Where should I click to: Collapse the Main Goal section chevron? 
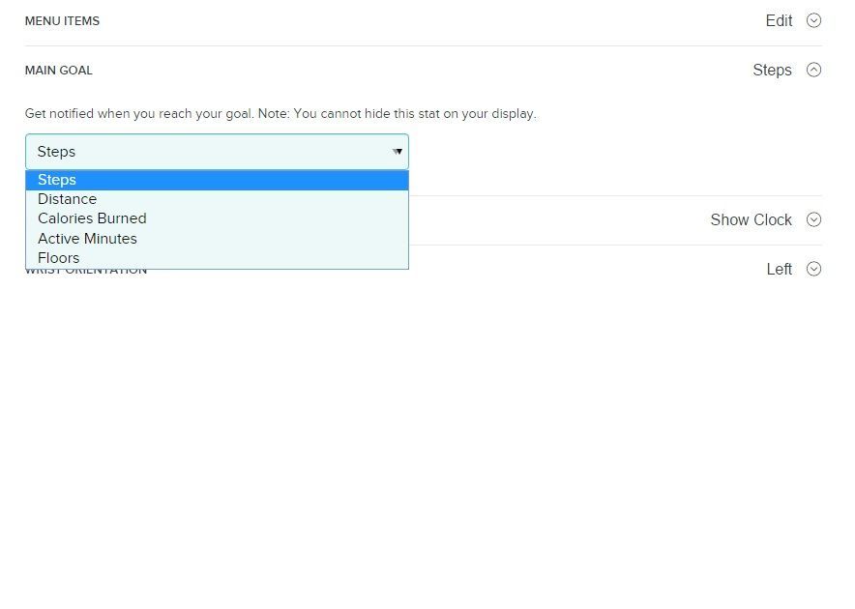813,70
